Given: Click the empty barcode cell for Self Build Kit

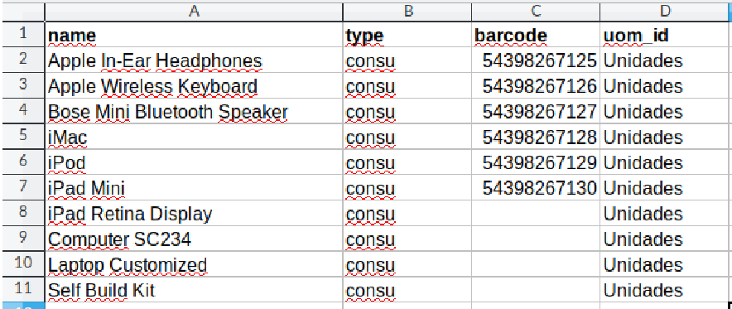Looking at the screenshot, I should pyautogui.click(x=536, y=290).
